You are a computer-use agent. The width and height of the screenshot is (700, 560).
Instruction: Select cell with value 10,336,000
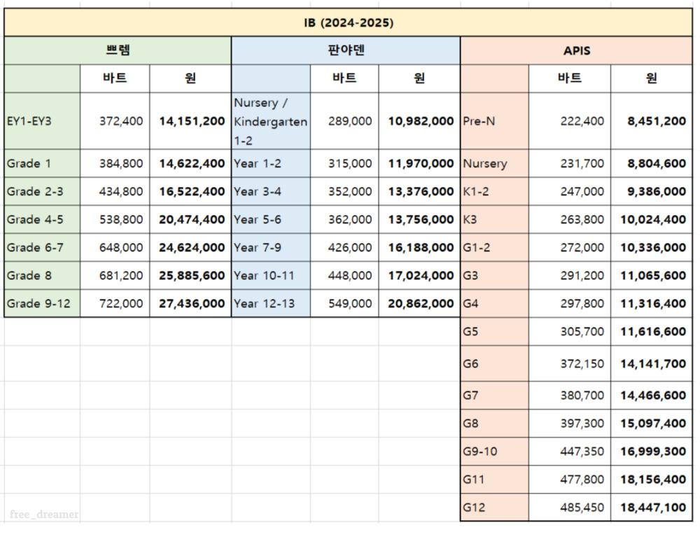[x=651, y=247]
